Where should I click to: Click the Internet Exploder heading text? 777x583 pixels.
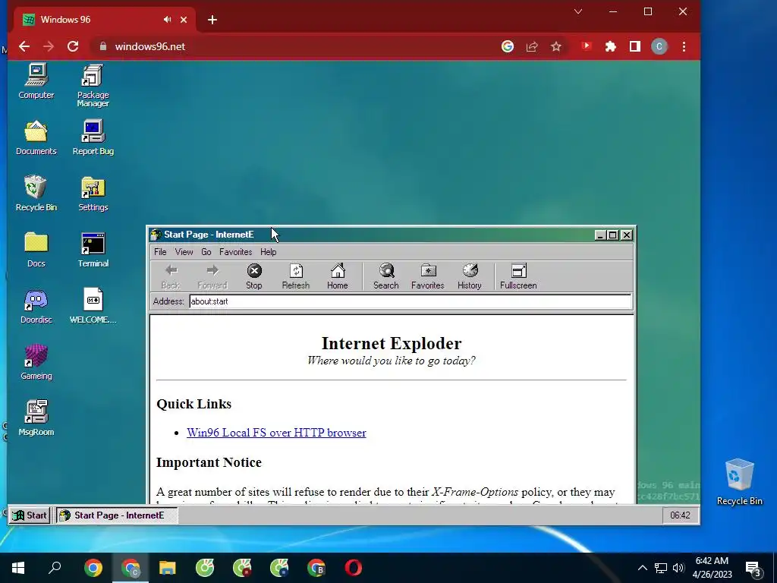click(392, 343)
